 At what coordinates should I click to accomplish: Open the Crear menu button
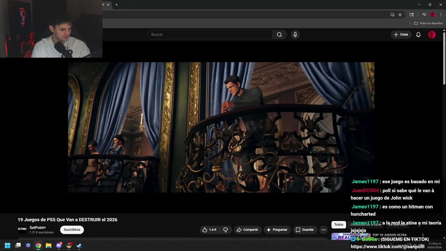coord(401,35)
